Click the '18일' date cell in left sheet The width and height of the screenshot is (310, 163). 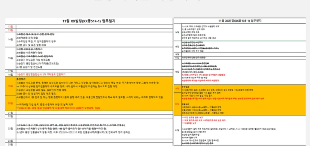tap(10, 75)
